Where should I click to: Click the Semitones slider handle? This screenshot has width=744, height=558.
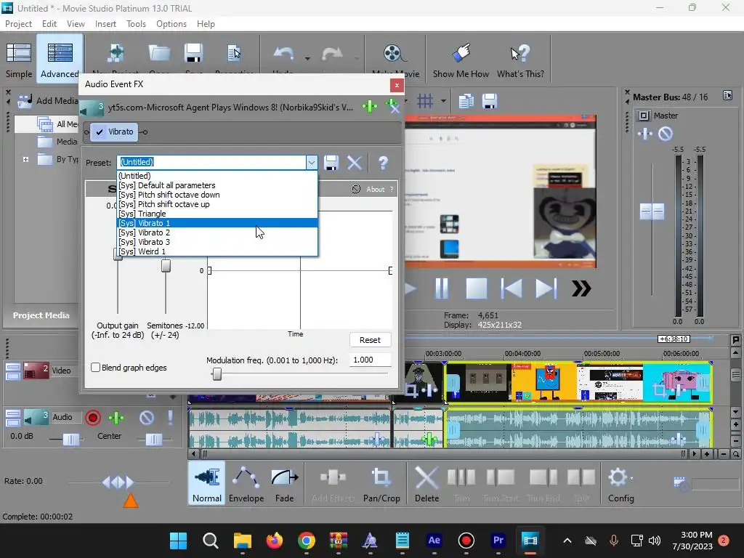pos(166,266)
